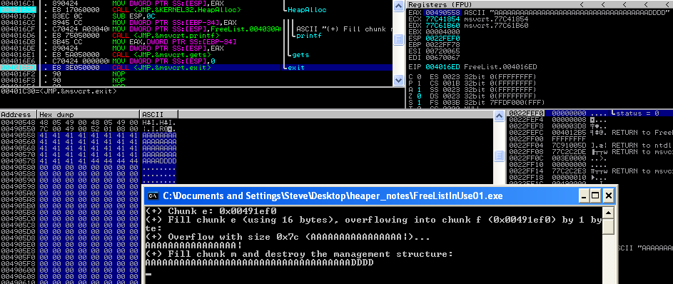Select stack entry 0022FEFC RETURN to FreeList

[590, 133]
